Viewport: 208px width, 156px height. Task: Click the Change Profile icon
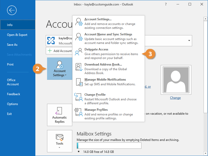(79, 97)
